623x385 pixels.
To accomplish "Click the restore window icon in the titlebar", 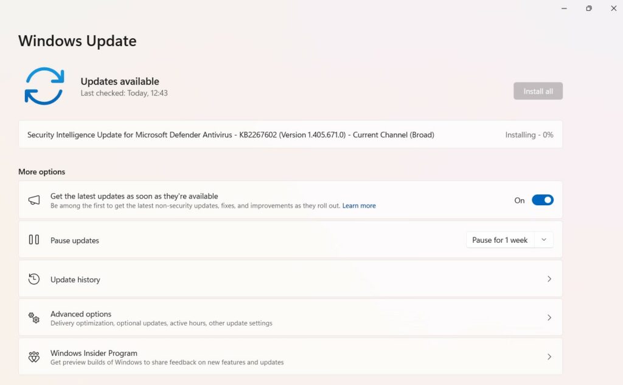I will point(588,9).
